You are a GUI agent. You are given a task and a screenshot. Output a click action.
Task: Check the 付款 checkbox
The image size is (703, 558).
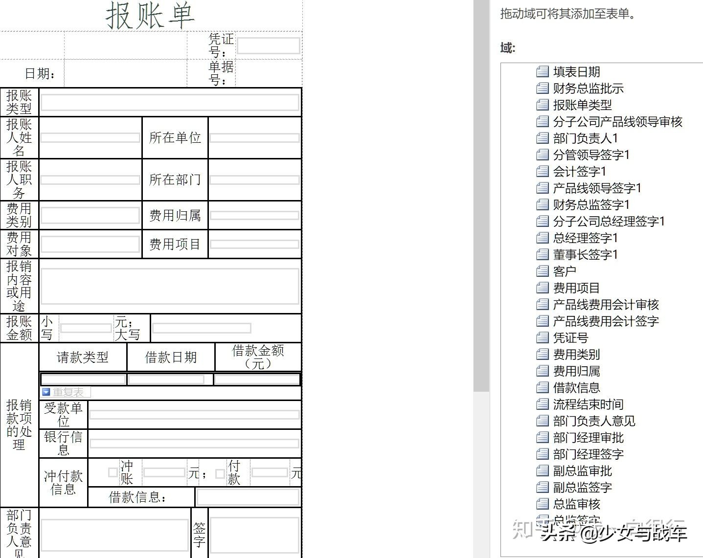pos(219,473)
